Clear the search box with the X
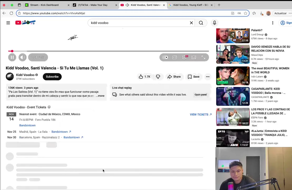The height and width of the screenshot is (190, 292). pyautogui.click(x=191, y=23)
